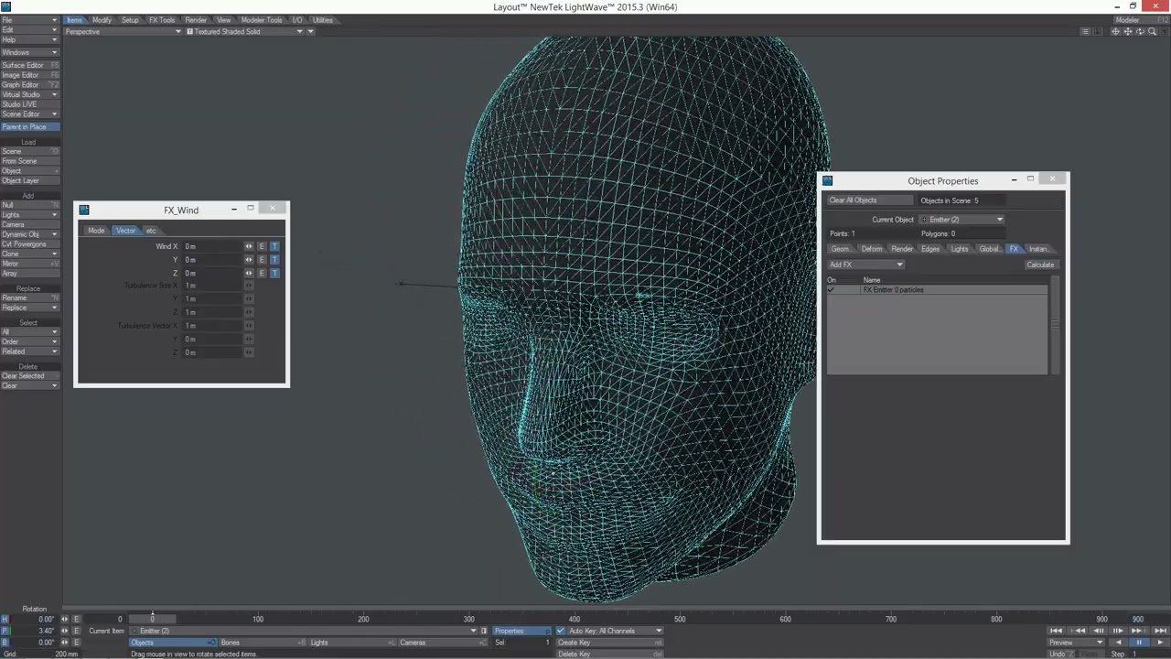This screenshot has width=1171, height=659.
Task: Step forward one frame
Action: (1118, 631)
